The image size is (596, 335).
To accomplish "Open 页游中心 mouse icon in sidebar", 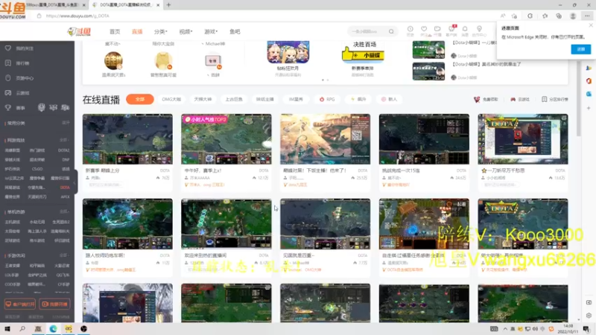I will [8, 78].
